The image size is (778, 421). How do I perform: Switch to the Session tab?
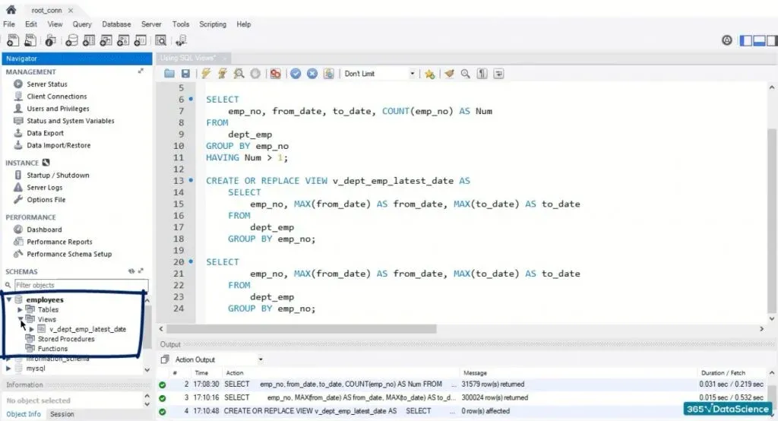click(62, 414)
